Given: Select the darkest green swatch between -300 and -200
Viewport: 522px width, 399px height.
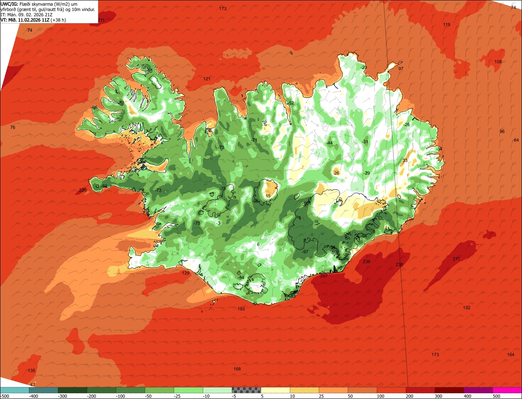Looking at the screenshot, I should point(73,390).
